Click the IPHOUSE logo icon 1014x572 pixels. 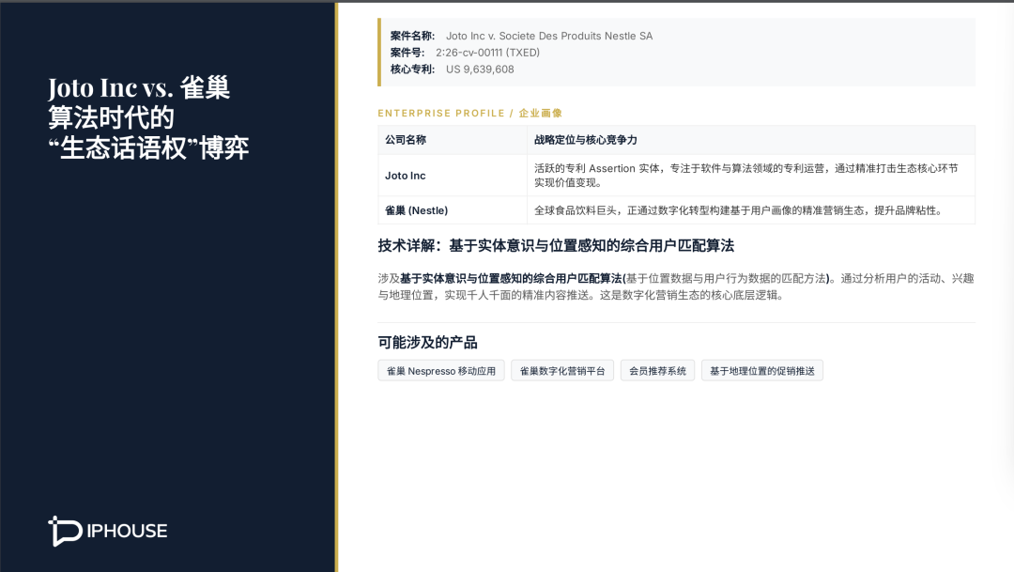(65, 531)
